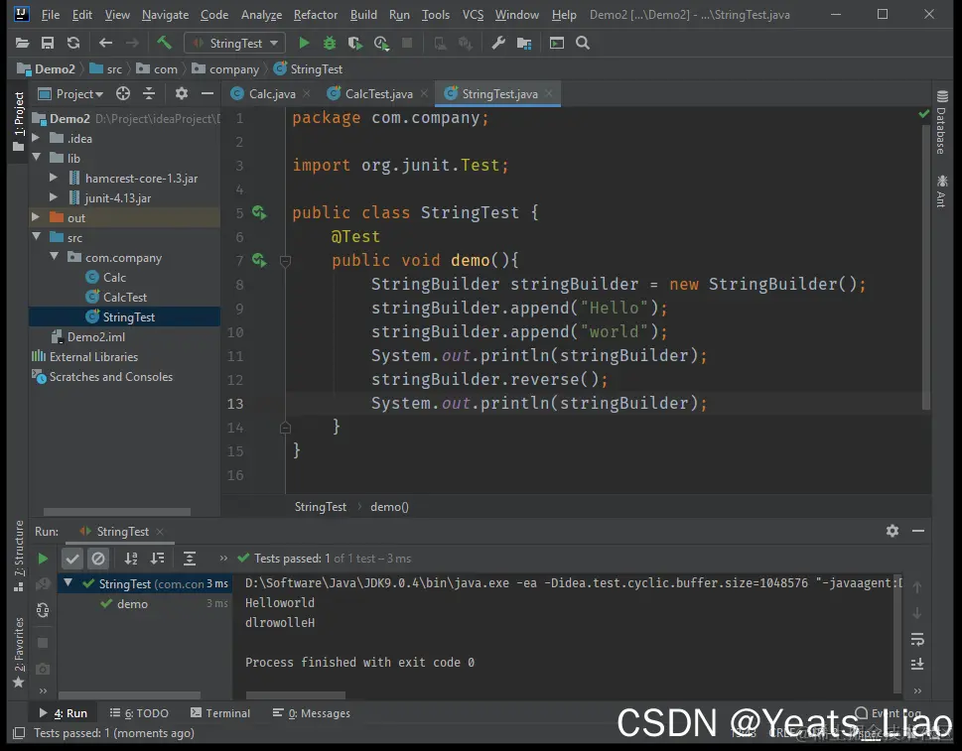Screen dimensions: 962x751
Task: Click Expand All in test results toolbar
Action: point(190,559)
